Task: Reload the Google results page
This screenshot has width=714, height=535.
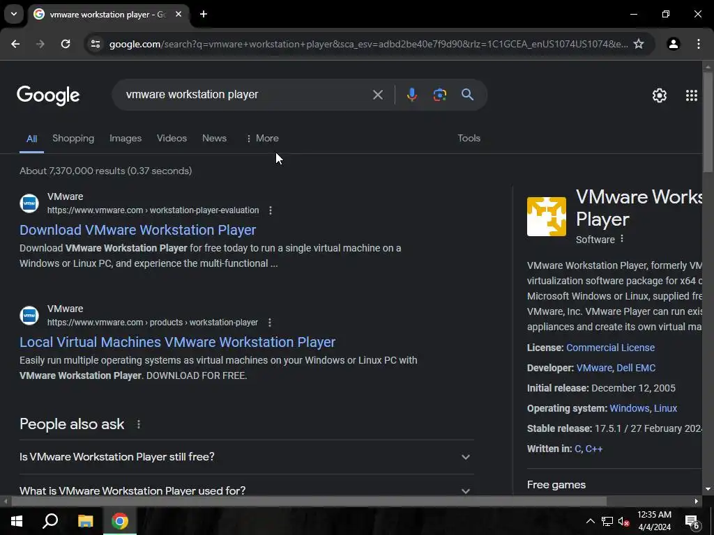Action: click(x=66, y=44)
